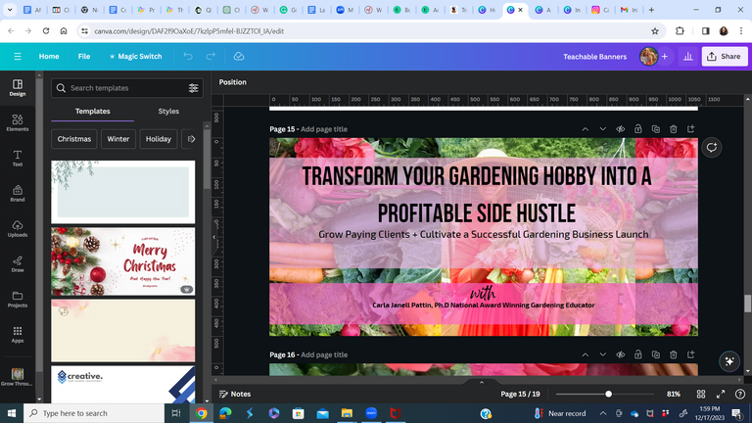Open the help question mark
Screen dimensions: 752x423
(740, 395)
